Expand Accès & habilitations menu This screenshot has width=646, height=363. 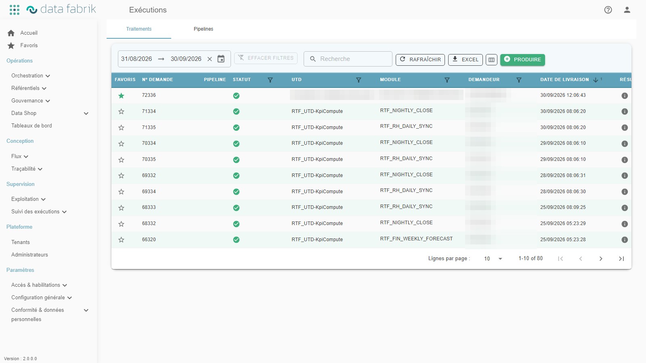point(39,285)
